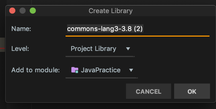Viewport: 216px width, 109px height.
Task: Click the Name: label
Action: (x=21, y=29)
